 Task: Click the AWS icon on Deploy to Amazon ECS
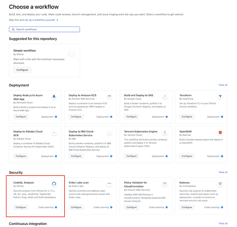click(x=109, y=96)
